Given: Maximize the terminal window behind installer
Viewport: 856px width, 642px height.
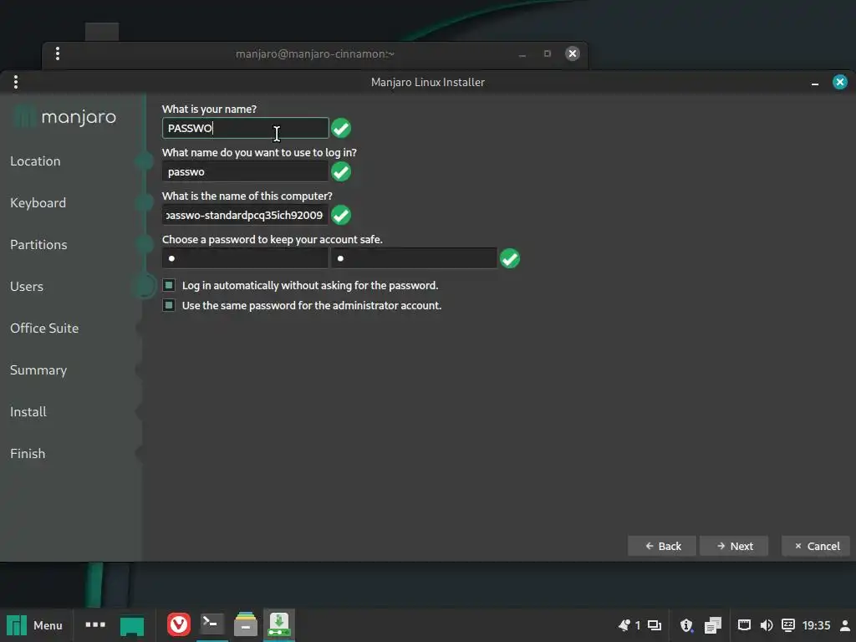Looking at the screenshot, I should point(547,53).
